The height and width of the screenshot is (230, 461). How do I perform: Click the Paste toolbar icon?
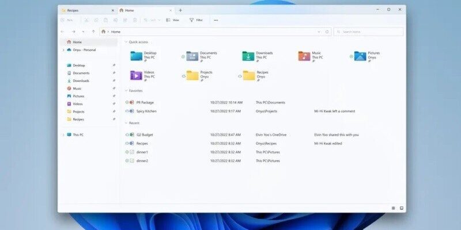pyautogui.click(x=106, y=20)
